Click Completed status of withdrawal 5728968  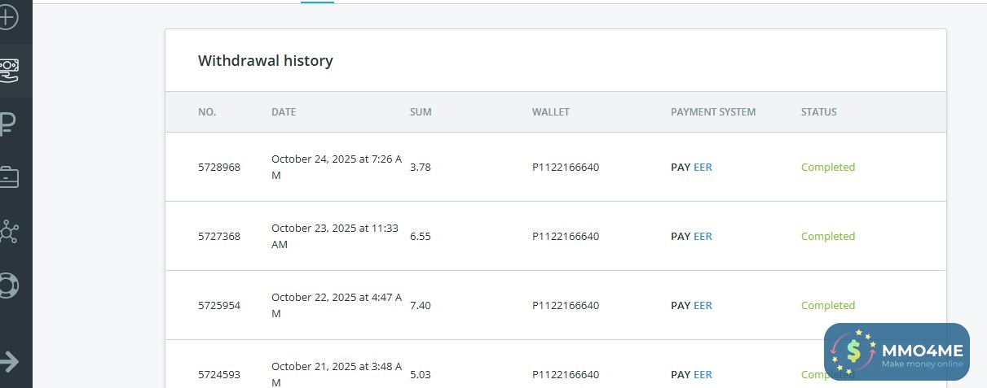[827, 168]
